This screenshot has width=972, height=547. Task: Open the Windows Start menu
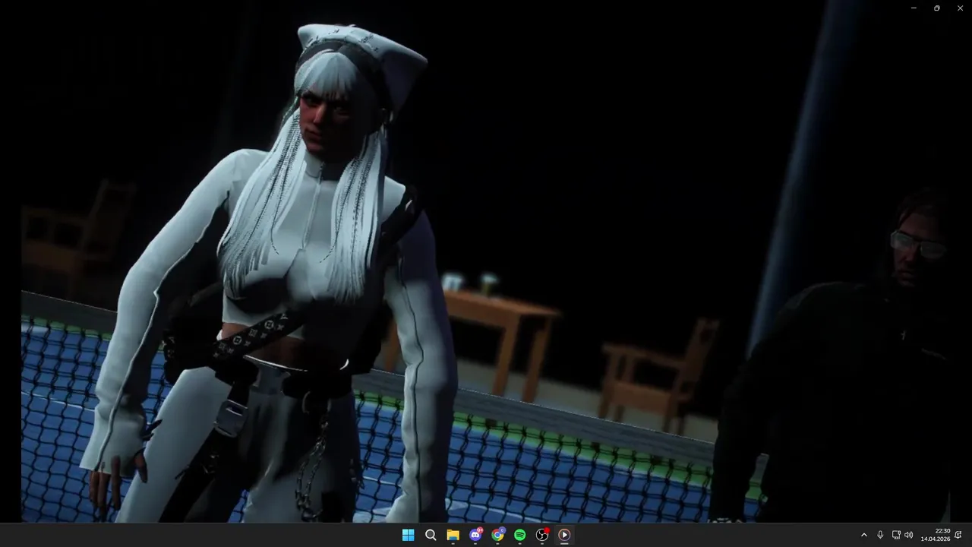(x=408, y=535)
